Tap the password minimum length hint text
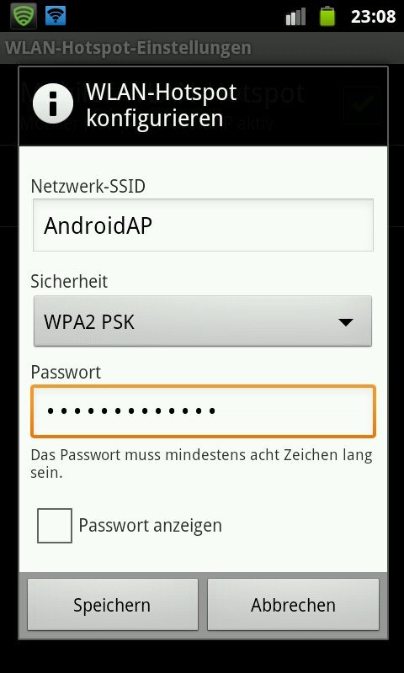Screen dimensions: 404x673 (201, 464)
